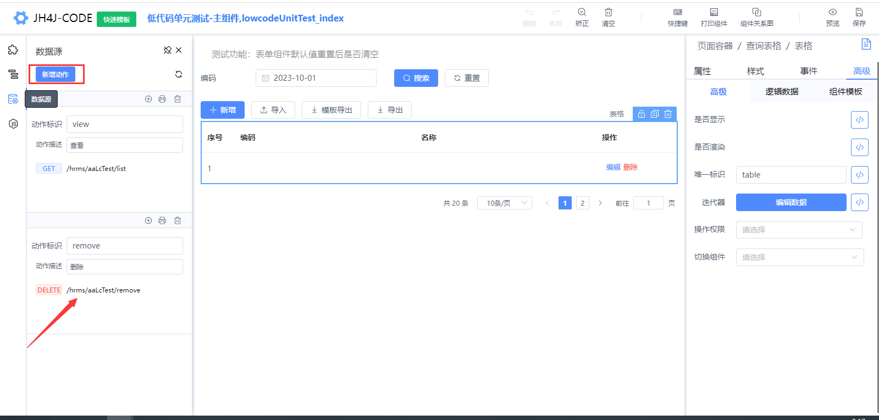The image size is (879, 420).
Task: Open the outline tree icon in sidebar
Action: [x=13, y=74]
